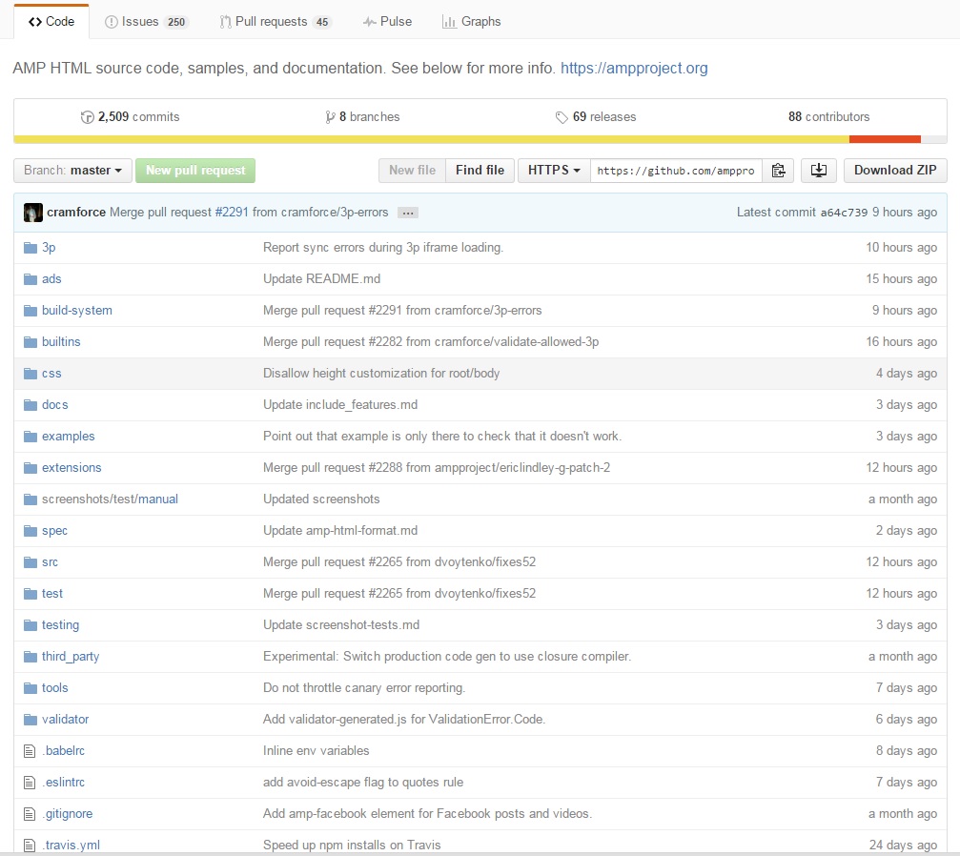Click the clone in desktop icon
Image resolution: width=960 pixels, height=856 pixels.
(819, 171)
